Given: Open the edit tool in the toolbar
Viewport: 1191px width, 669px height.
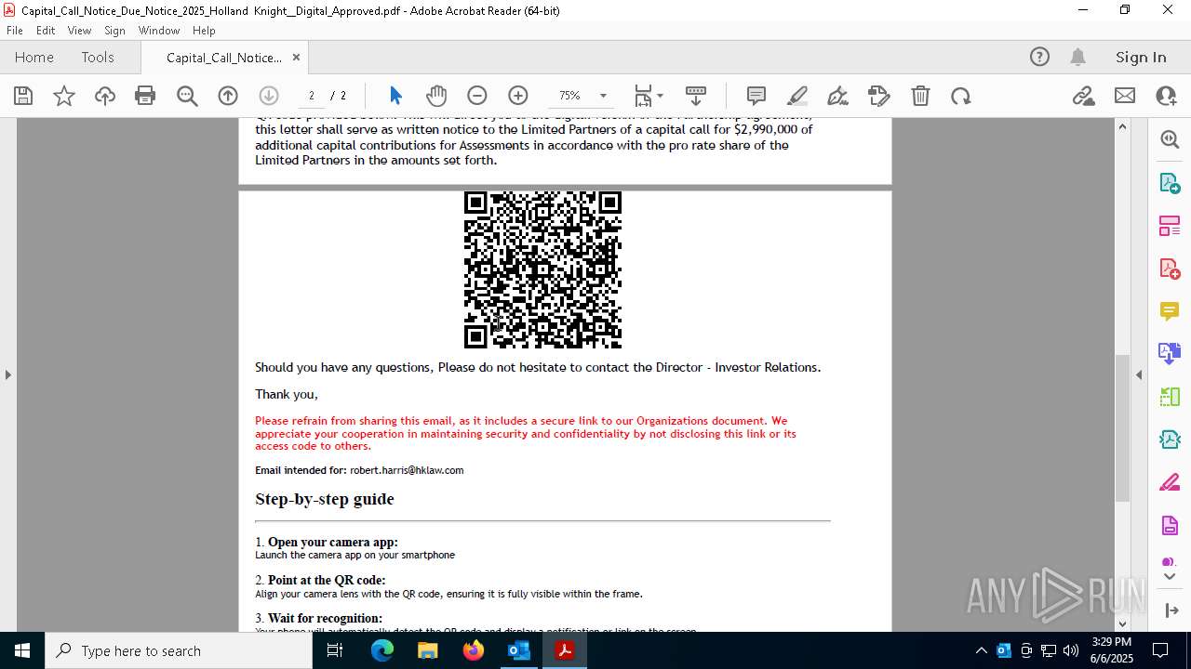Looking at the screenshot, I should (x=879, y=96).
